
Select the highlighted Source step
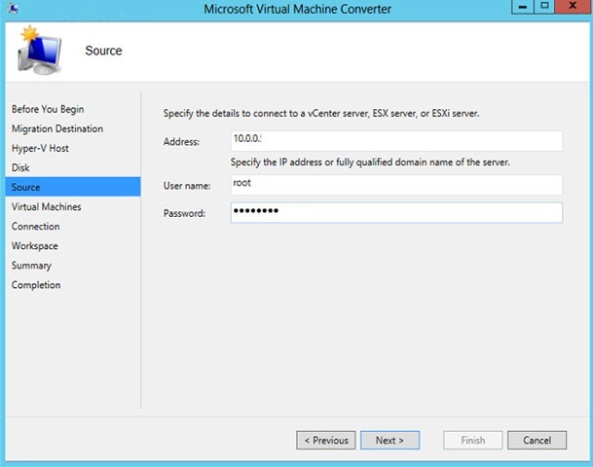[73, 187]
